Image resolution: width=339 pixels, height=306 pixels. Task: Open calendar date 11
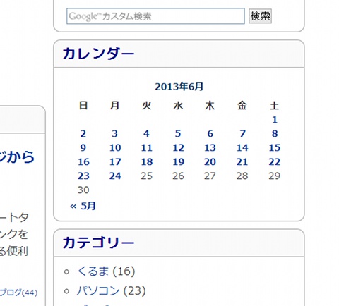tap(147, 148)
